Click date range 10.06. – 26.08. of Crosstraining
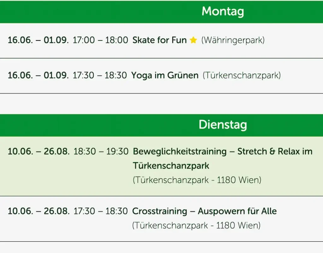Image resolution: width=323 pixels, height=253 pixels. [38, 211]
